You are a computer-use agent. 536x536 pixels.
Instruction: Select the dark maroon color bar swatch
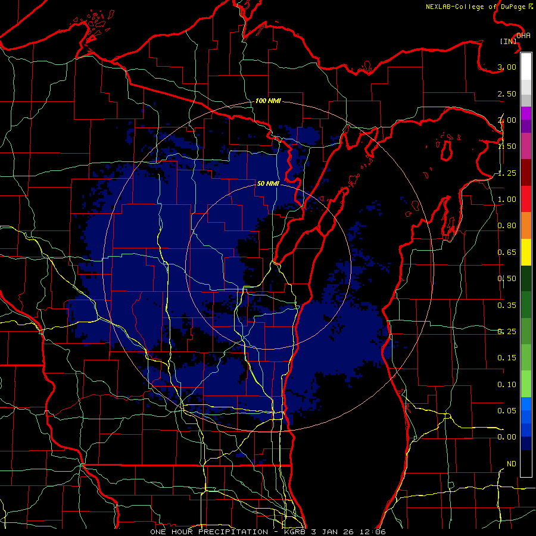[x=526, y=173]
